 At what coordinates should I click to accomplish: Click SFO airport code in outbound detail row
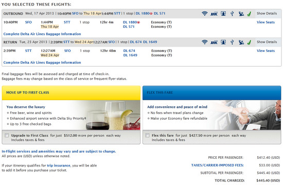point(28,22)
